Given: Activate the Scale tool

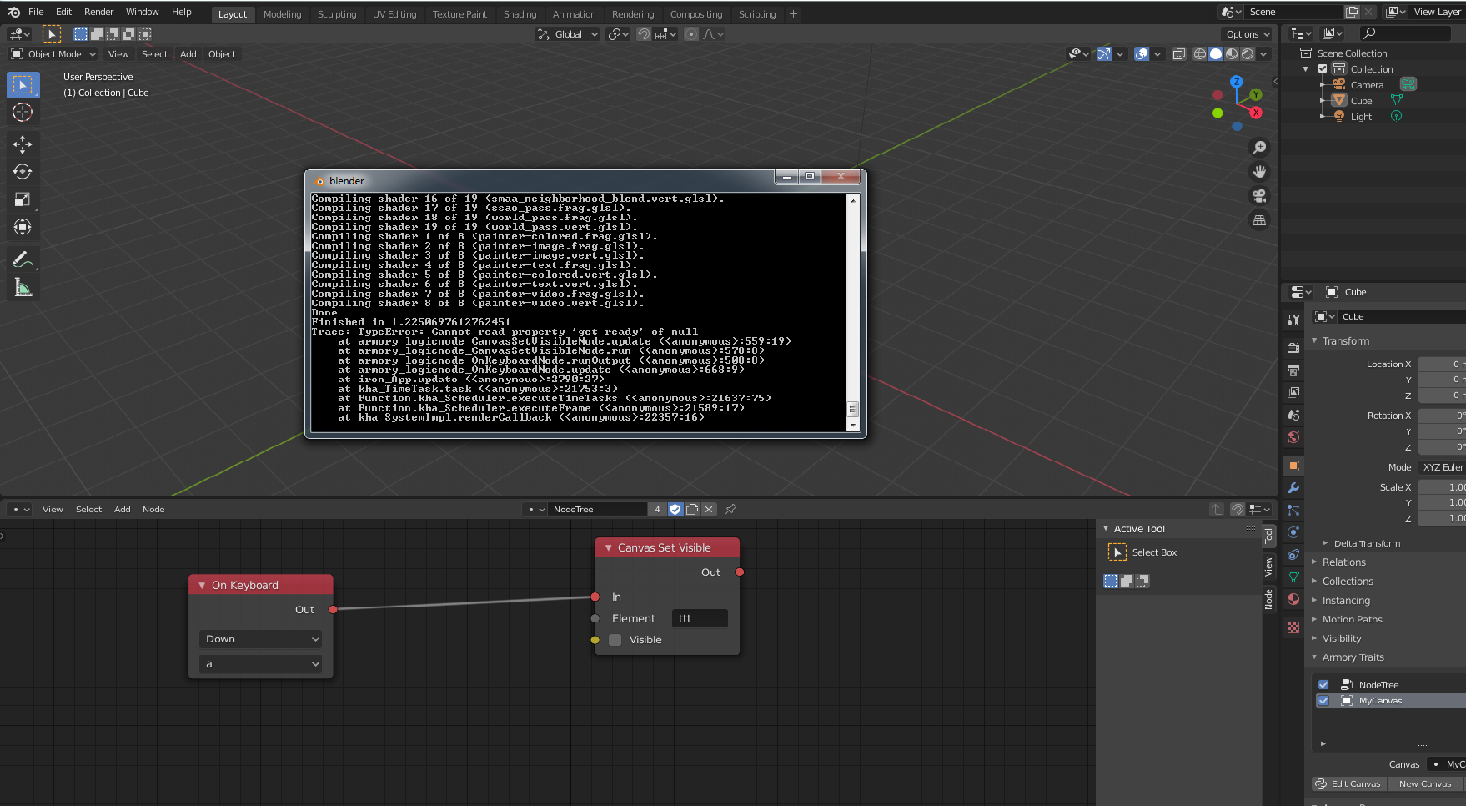Looking at the screenshot, I should [x=23, y=199].
